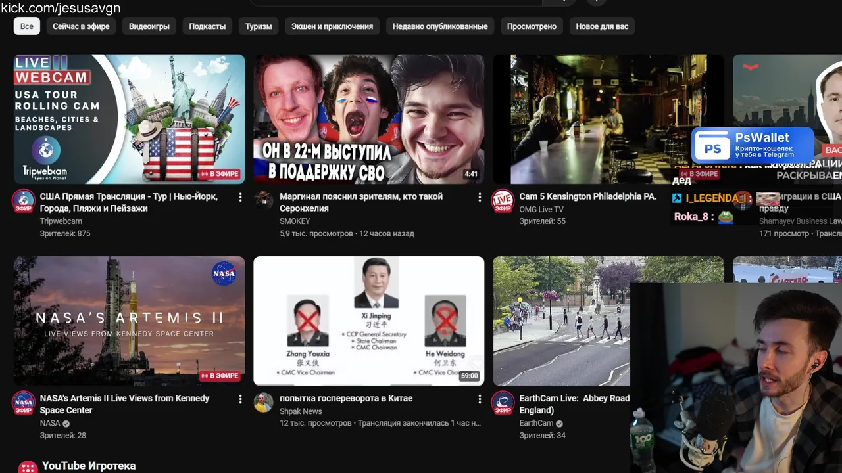
Task: Open title "Маргинал пояснил зрителям, кто такой Серонхелия"
Action: coord(361,202)
